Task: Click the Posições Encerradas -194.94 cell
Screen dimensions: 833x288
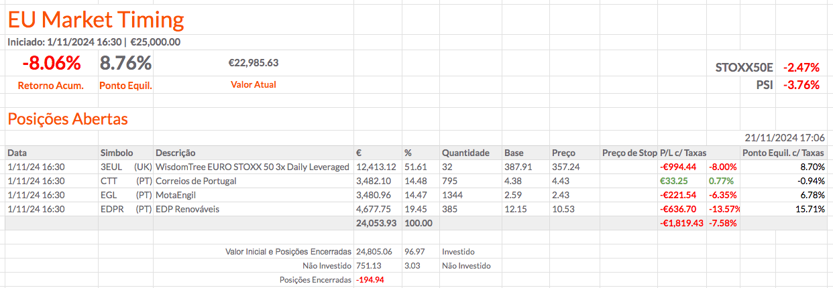Action: coord(370,280)
